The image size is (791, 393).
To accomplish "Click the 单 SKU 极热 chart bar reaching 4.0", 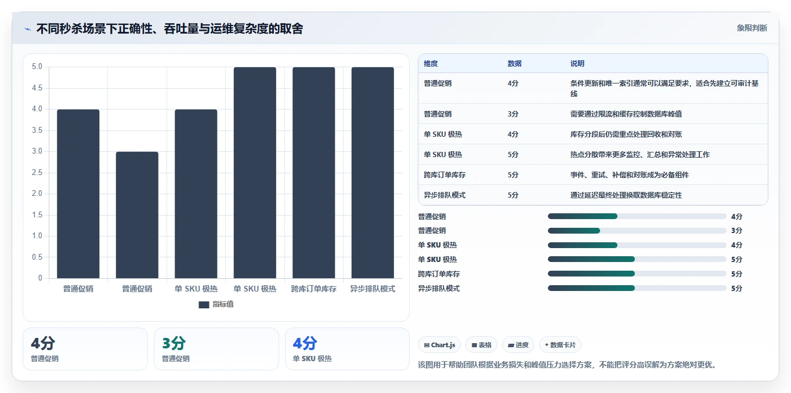I will point(196,194).
